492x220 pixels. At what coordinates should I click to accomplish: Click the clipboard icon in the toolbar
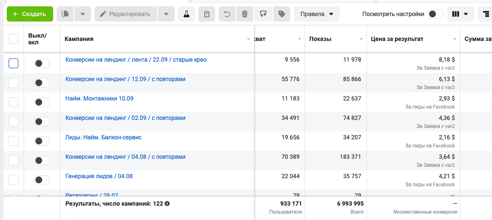point(207,14)
